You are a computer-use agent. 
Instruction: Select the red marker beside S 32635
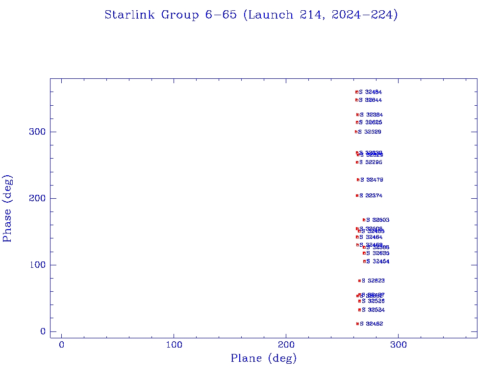[364, 253]
